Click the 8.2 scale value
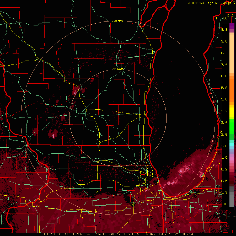Image resolution: width=236 pixels, height=236 pixels. tap(224, 53)
